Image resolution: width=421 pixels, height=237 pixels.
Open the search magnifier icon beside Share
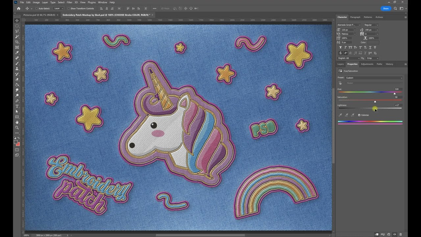[x=395, y=9]
